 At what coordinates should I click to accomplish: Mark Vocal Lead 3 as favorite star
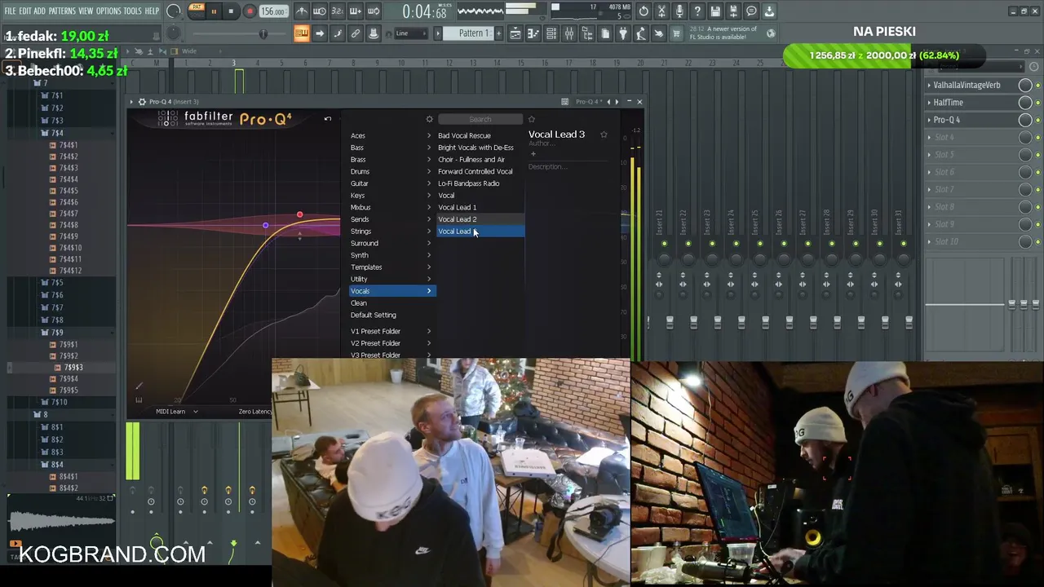coord(604,135)
